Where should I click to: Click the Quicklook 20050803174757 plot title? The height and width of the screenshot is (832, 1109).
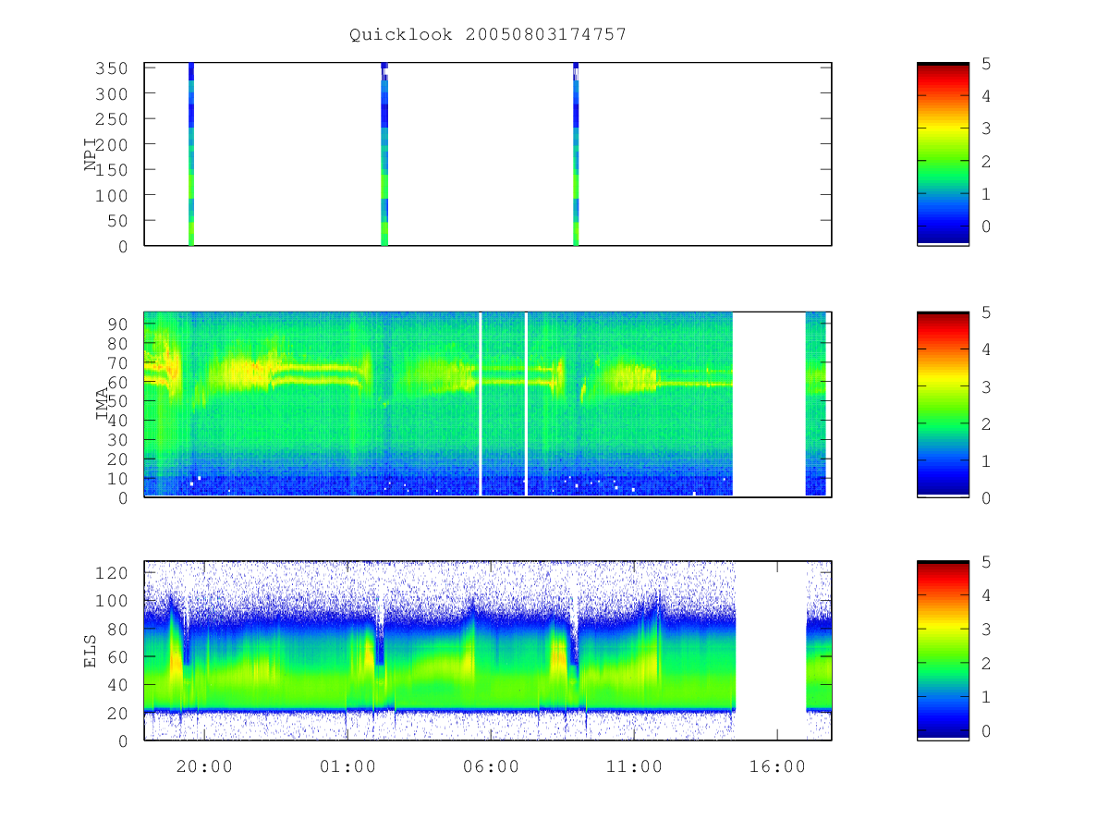pyautogui.click(x=488, y=34)
